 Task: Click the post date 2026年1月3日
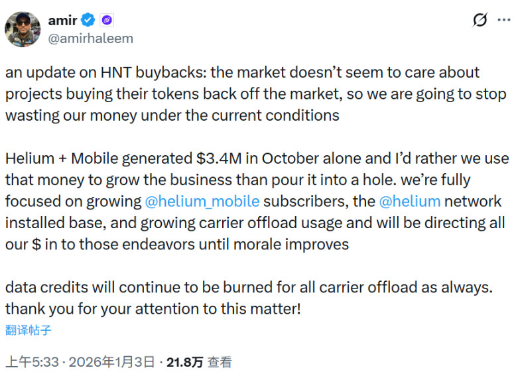[113, 362]
